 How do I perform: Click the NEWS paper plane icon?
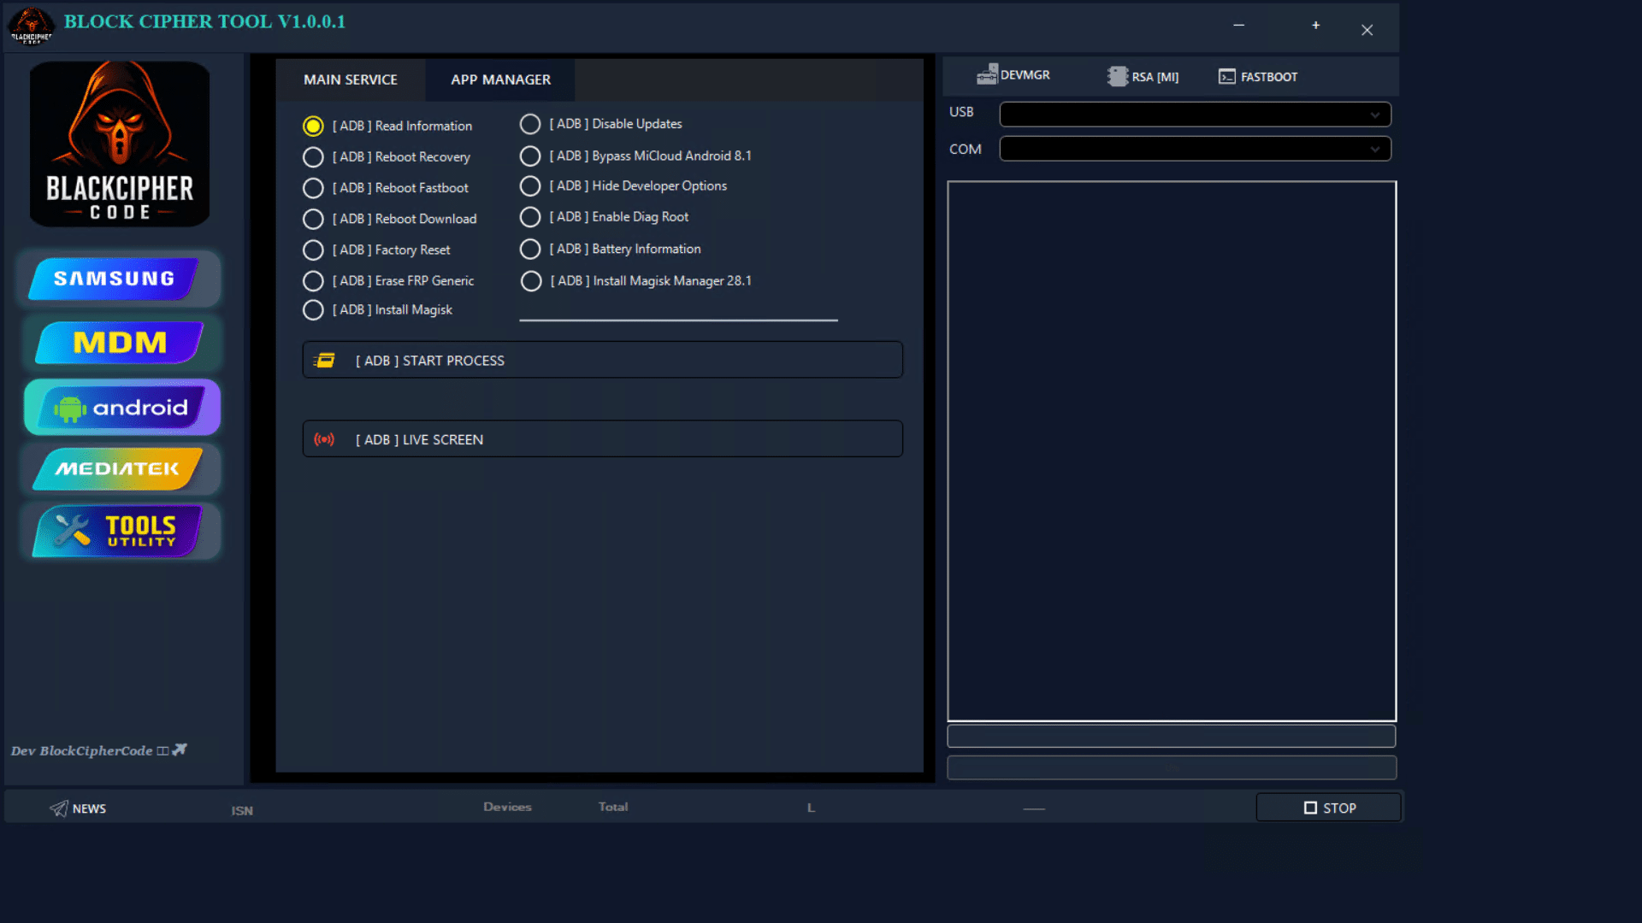(58, 808)
